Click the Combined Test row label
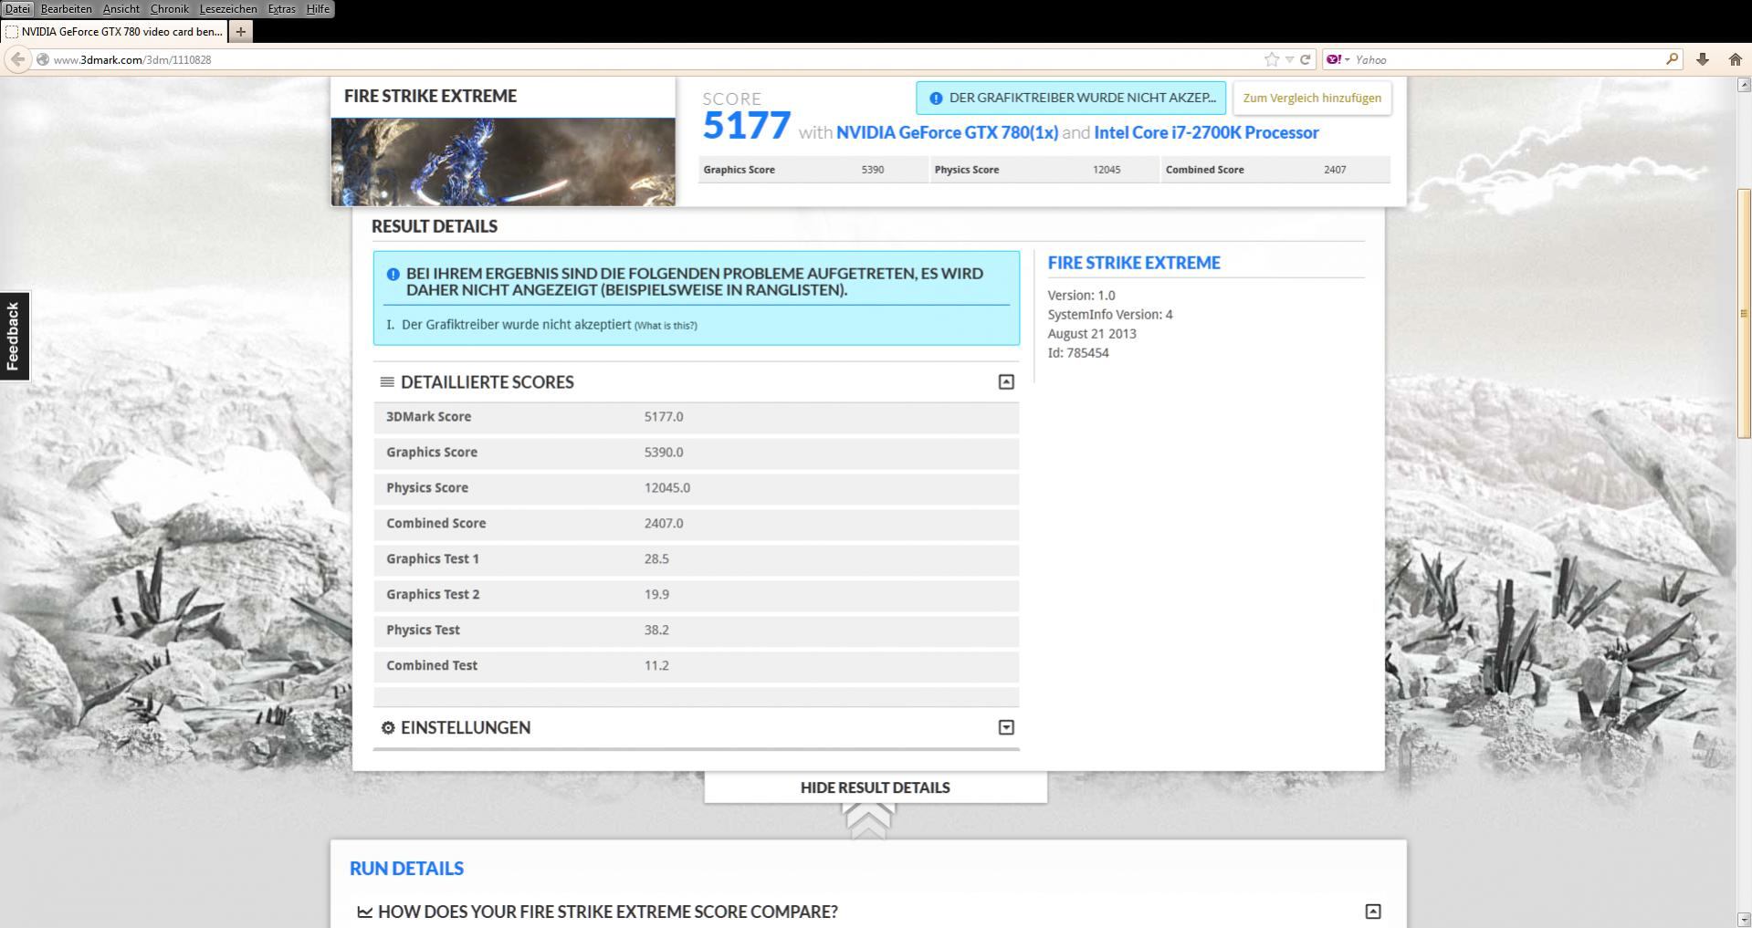The width and height of the screenshot is (1752, 928). click(x=432, y=666)
